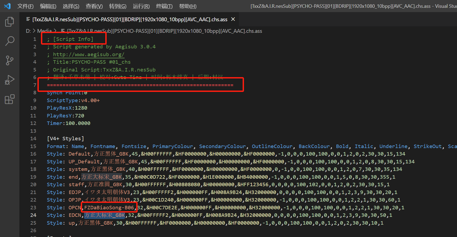This screenshot has height=237, width=457.
Task: Click the 'v4.00+' value on line 9
Action: [x=90, y=100]
